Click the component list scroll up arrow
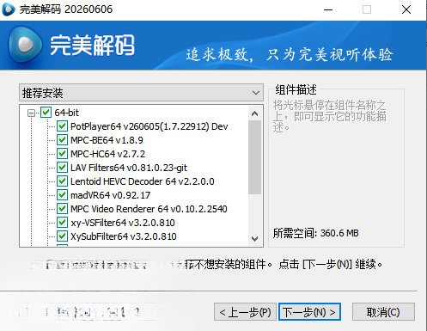This screenshot has height=331, width=427. pyautogui.click(x=254, y=113)
